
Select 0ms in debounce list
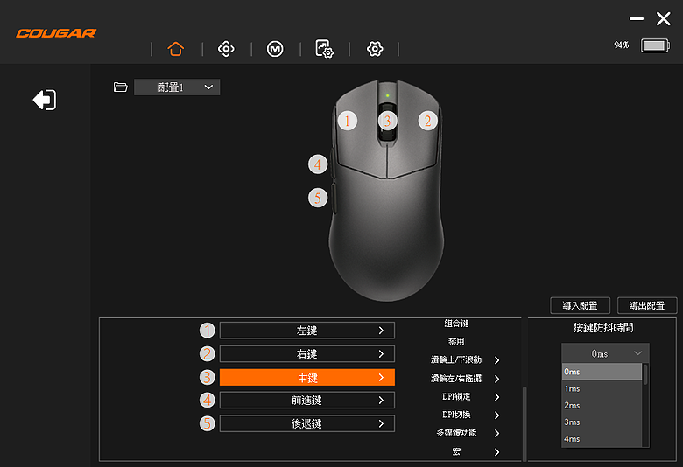pos(602,372)
